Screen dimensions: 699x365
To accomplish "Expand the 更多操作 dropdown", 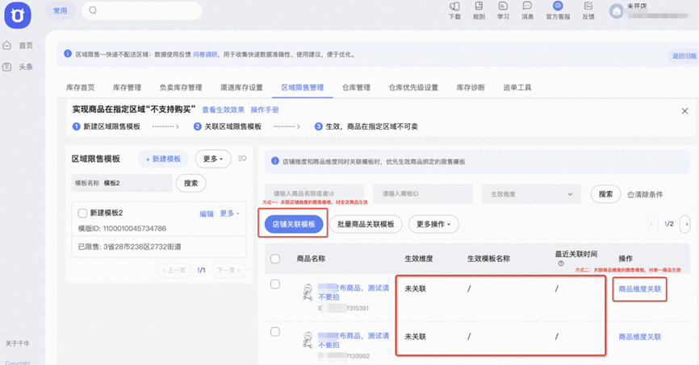I will tap(433, 224).
